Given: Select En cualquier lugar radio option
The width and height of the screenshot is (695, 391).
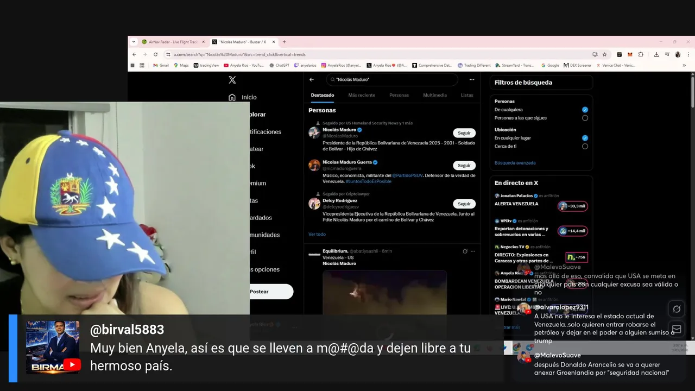Looking at the screenshot, I should click(x=585, y=138).
